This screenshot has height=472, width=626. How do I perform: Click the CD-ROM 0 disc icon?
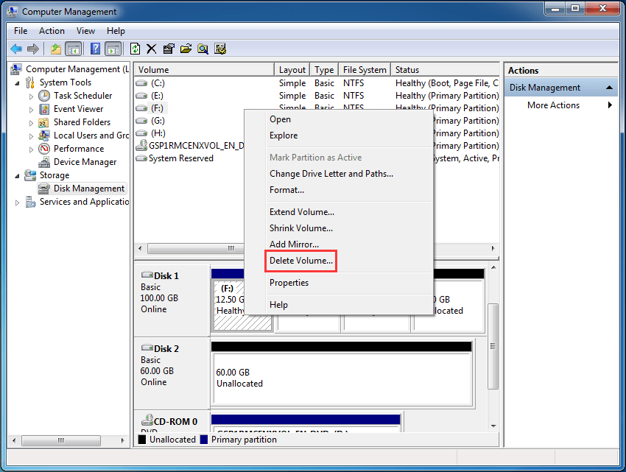click(x=147, y=420)
